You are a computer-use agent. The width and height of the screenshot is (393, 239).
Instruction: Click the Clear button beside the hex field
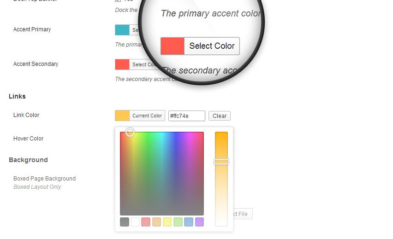click(x=220, y=116)
